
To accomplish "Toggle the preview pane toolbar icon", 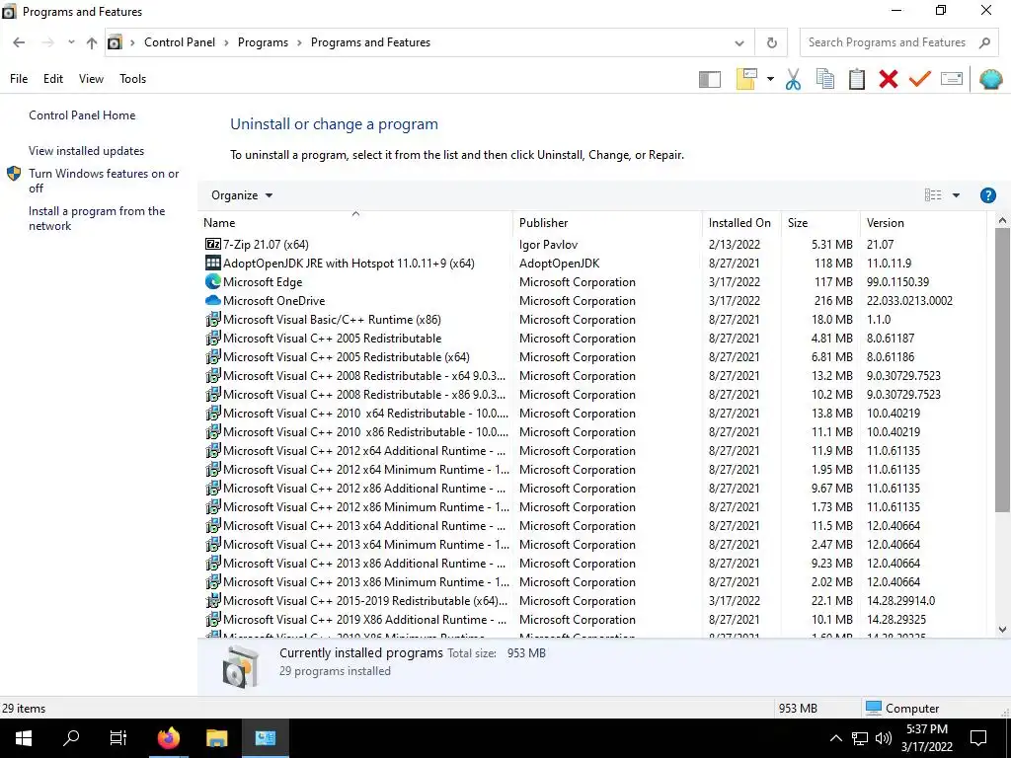I will tap(709, 79).
